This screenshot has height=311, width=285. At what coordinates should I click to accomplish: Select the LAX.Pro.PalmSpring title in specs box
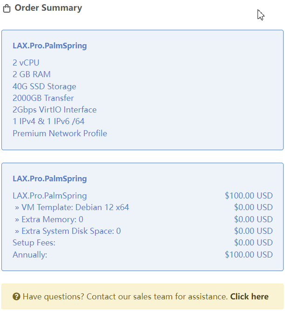tap(49, 46)
